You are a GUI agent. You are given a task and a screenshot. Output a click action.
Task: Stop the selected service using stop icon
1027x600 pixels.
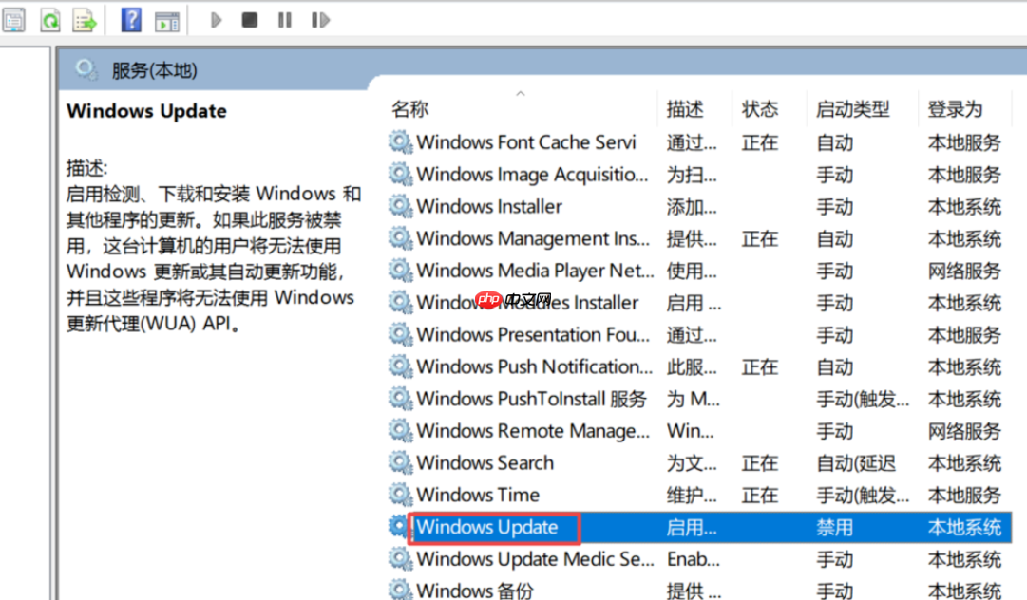(x=248, y=19)
